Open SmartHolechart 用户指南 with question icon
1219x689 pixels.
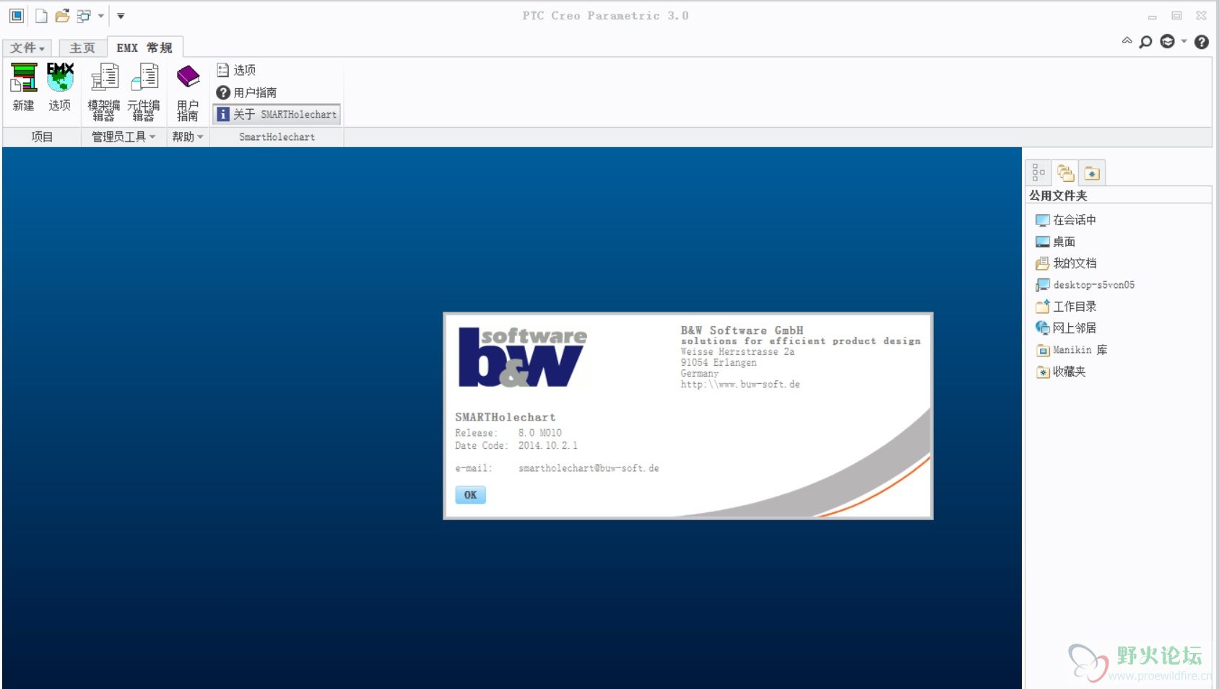[x=246, y=92]
